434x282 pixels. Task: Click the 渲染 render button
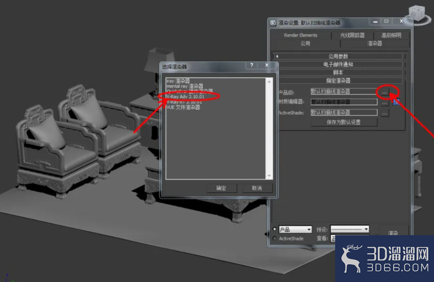[393, 231]
